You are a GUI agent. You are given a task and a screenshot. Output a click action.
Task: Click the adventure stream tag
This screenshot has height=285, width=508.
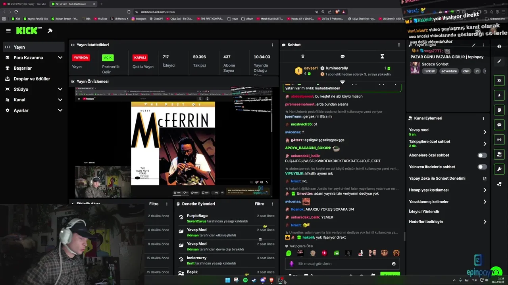[x=449, y=71]
